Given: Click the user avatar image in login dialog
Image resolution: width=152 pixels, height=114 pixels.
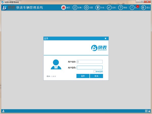Looking at the screenshot, I should click(x=56, y=64).
